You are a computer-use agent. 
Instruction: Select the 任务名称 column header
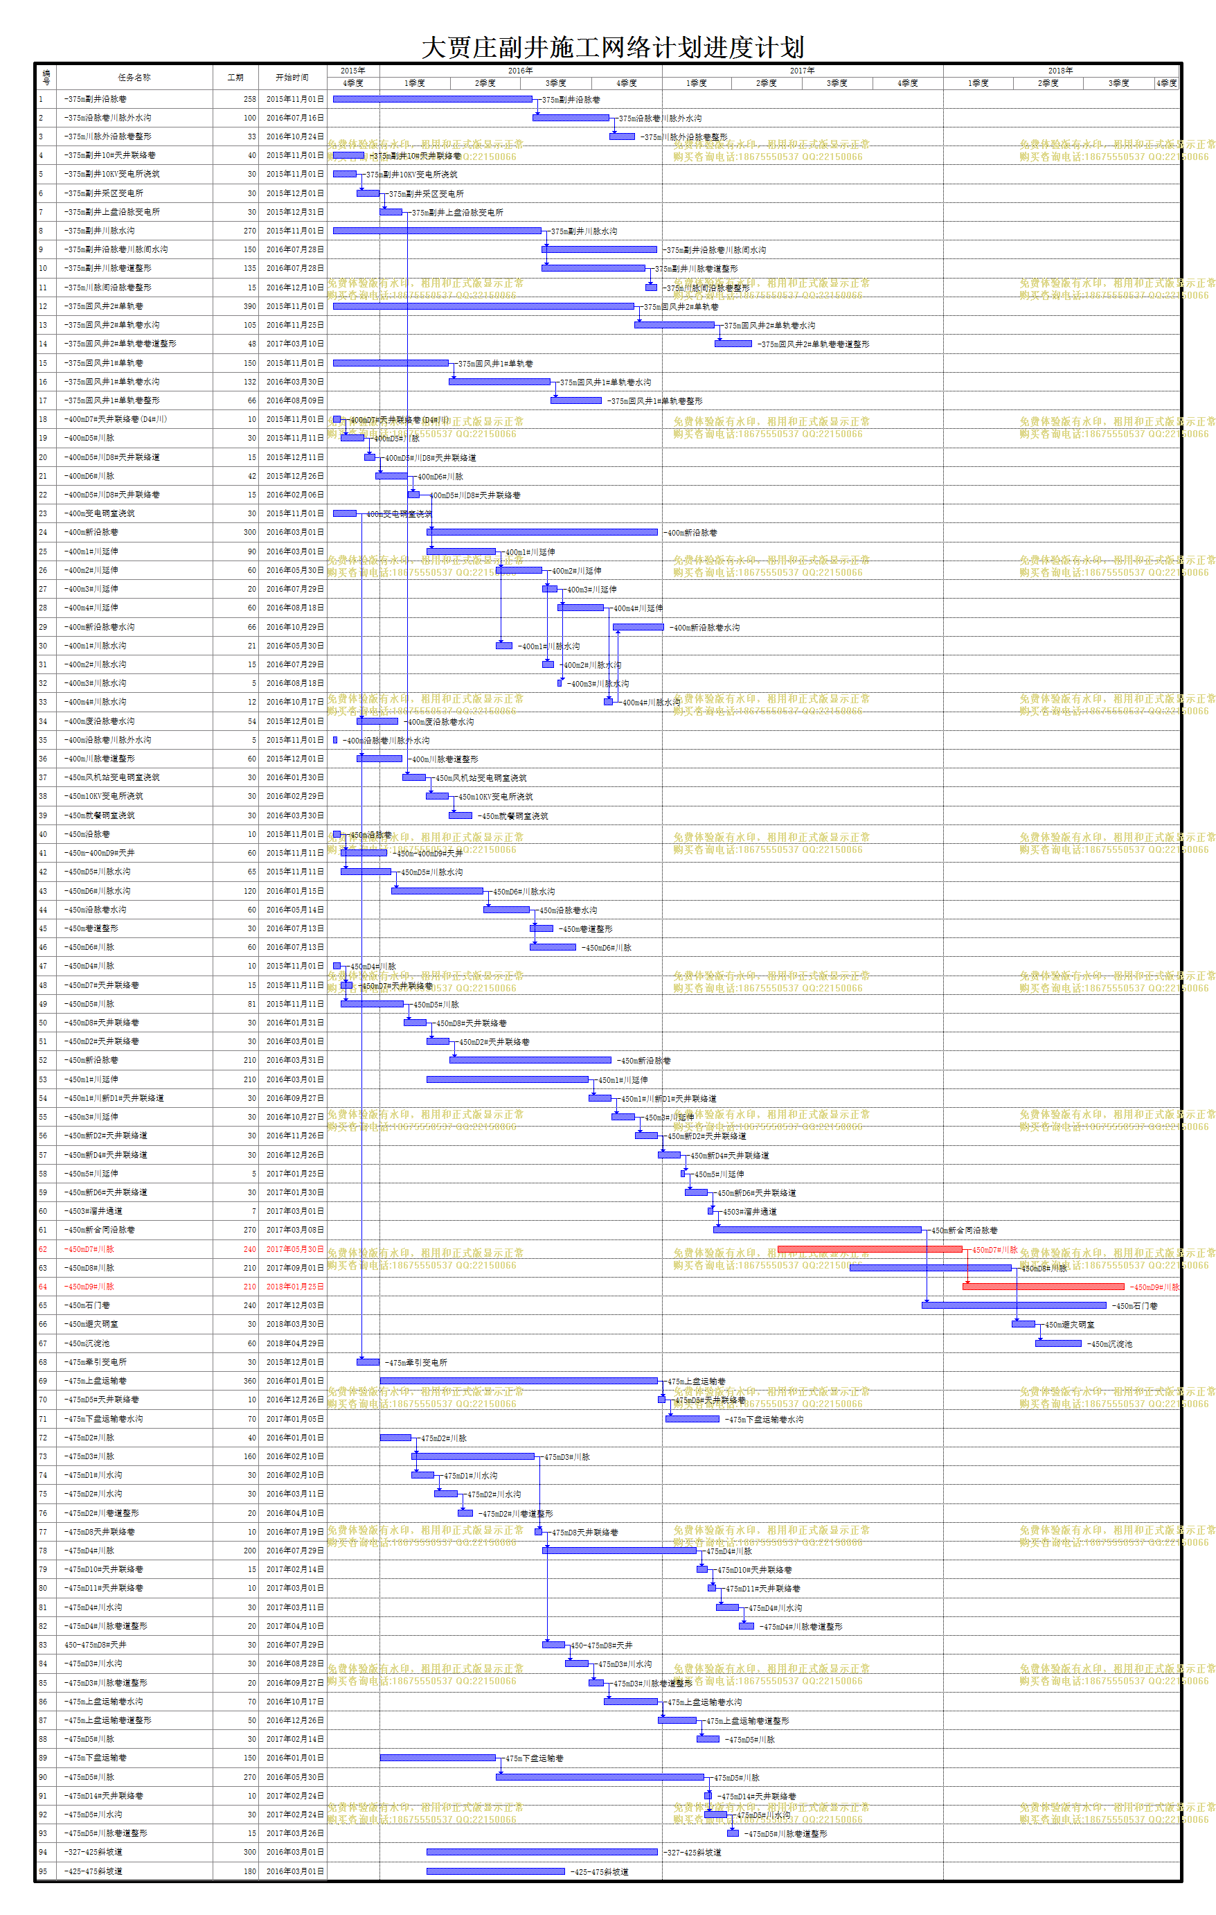click(134, 77)
